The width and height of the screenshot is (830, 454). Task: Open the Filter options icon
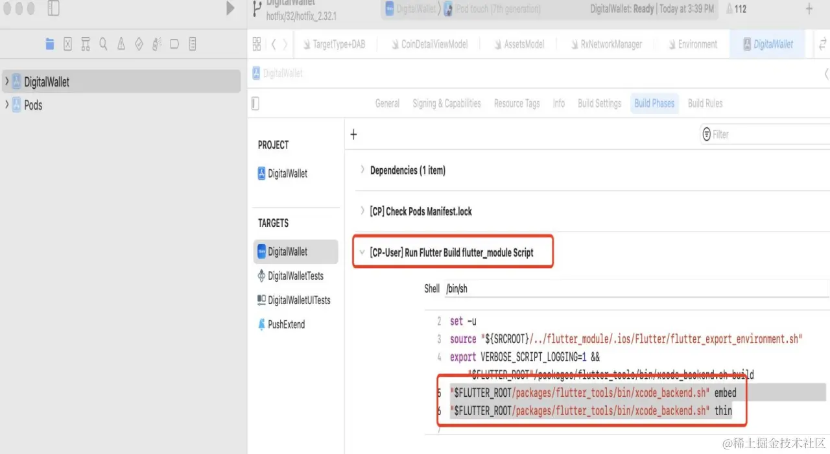click(x=705, y=134)
